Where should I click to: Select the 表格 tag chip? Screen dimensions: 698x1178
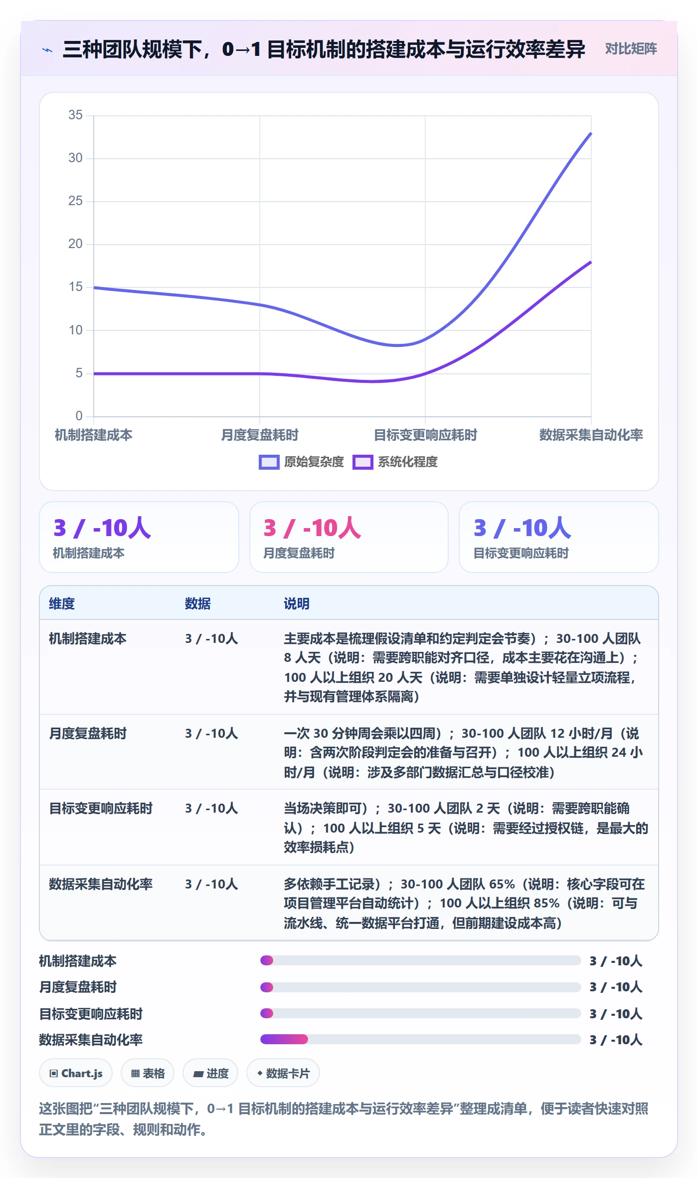click(x=148, y=1073)
